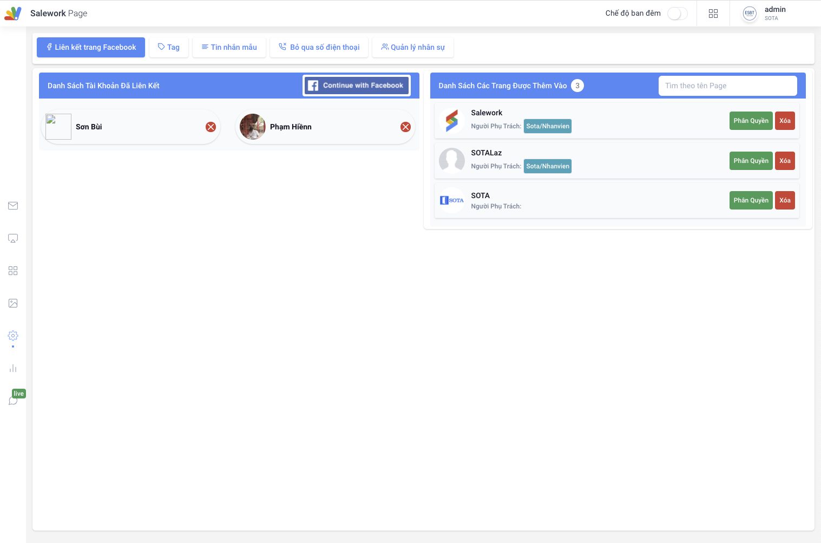The height and width of the screenshot is (543, 821).
Task: Click the SOTA page name text
Action: [x=480, y=195]
